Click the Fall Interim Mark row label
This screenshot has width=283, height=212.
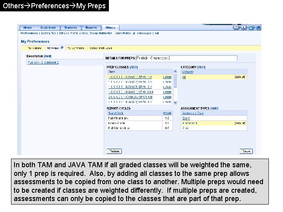tap(119, 128)
